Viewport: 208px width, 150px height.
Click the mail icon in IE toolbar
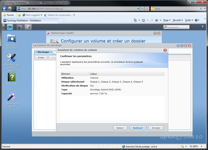click(151, 20)
